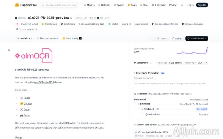
Task: Open table of contents icon beside logo
Action: pos(9,50)
